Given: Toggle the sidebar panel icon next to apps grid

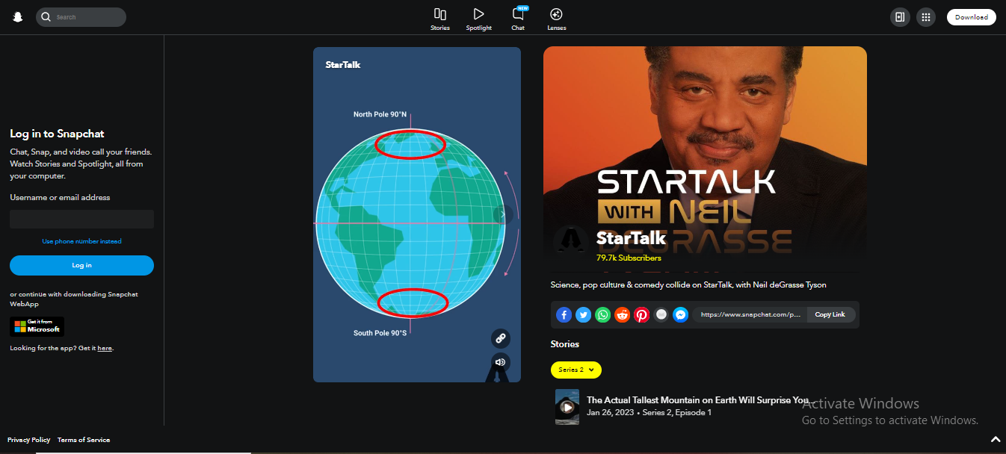Looking at the screenshot, I should point(900,17).
